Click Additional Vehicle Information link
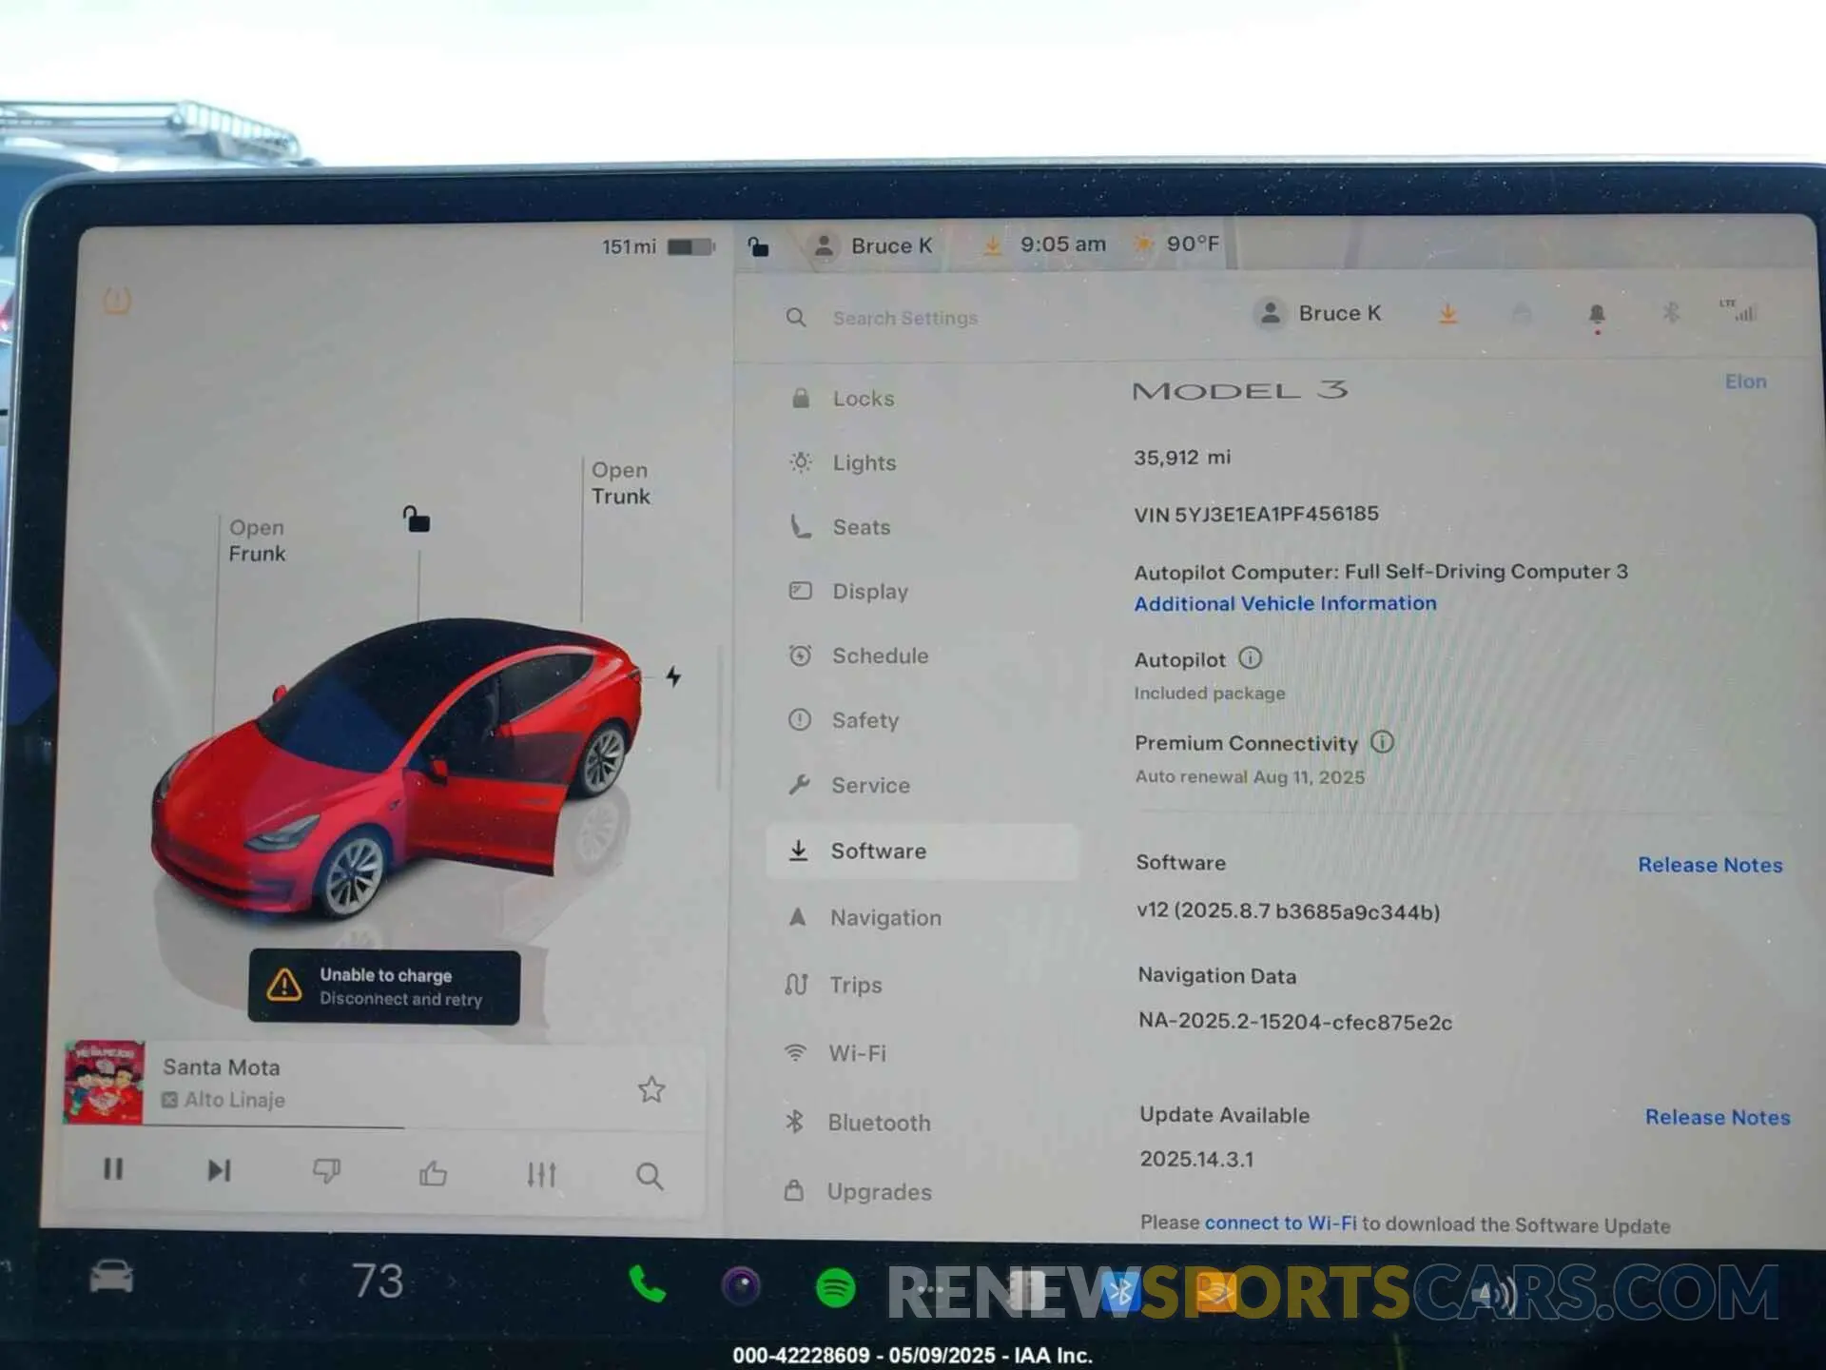1826x1370 pixels. [x=1285, y=603]
